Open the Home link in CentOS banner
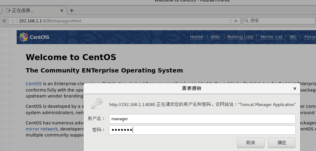The height and width of the screenshot is (151, 316). pyautogui.click(x=196, y=37)
